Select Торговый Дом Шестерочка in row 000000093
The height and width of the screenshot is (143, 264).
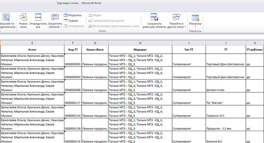226,60
